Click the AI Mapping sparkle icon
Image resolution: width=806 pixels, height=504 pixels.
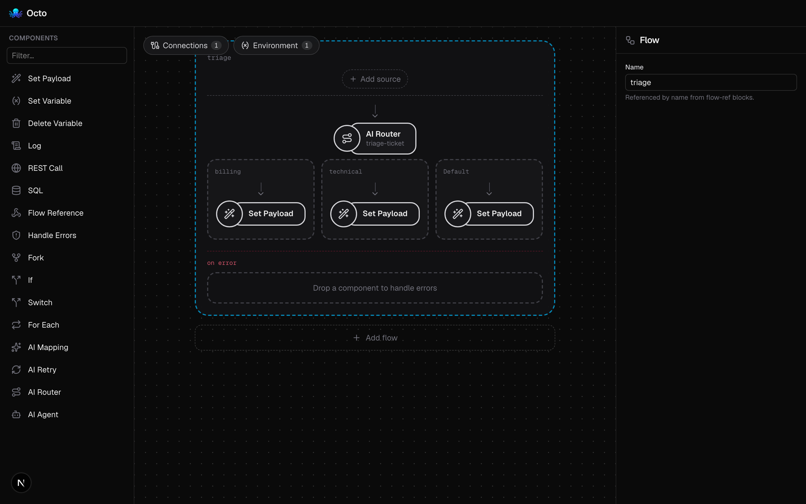click(x=16, y=347)
